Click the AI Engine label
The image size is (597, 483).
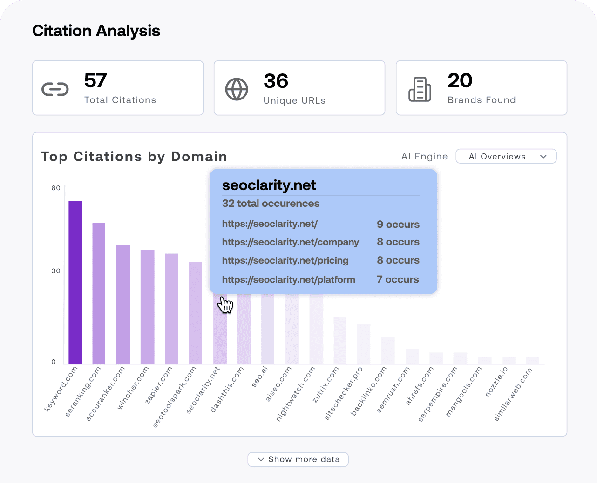[x=424, y=157]
